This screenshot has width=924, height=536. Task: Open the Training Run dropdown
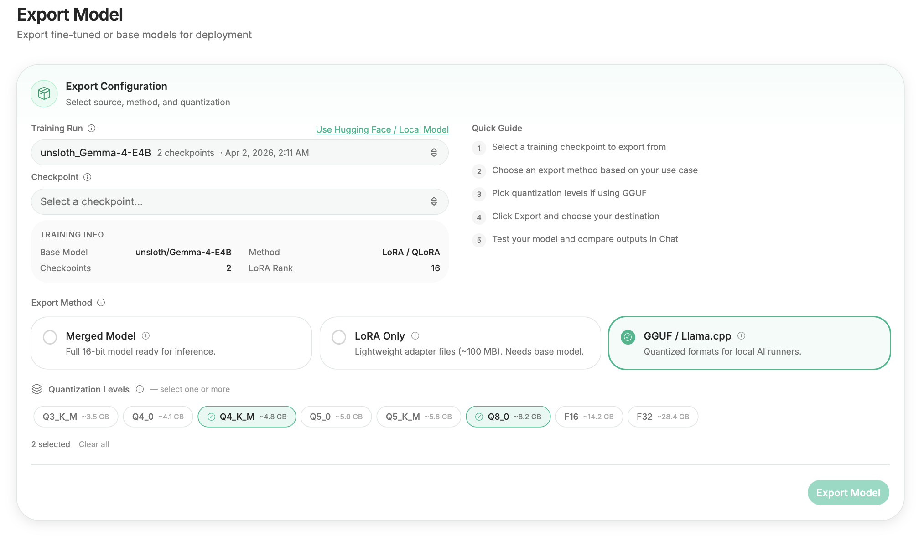(x=239, y=153)
